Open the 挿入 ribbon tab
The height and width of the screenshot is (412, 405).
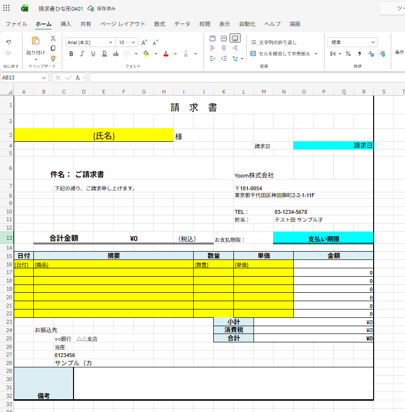pos(66,24)
